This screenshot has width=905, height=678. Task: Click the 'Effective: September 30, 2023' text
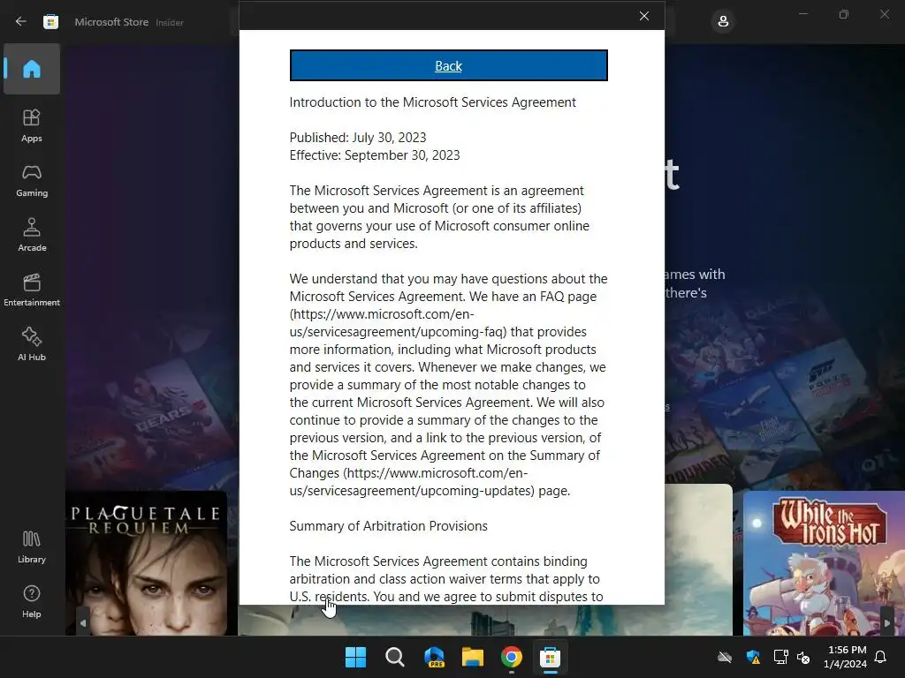[x=375, y=155]
